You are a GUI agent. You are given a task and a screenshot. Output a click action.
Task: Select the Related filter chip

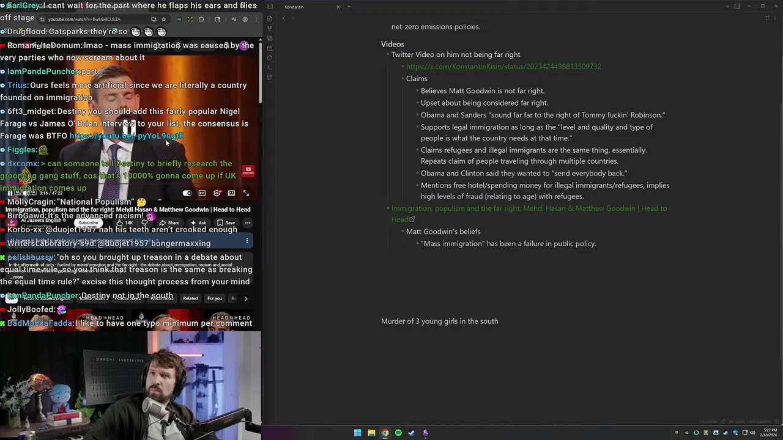190,299
